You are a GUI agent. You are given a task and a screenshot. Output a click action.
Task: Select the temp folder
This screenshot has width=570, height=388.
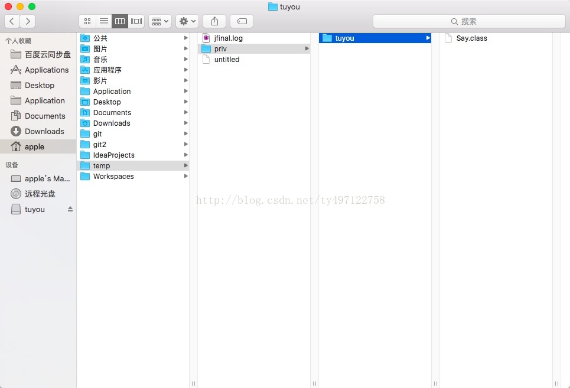tap(133, 166)
